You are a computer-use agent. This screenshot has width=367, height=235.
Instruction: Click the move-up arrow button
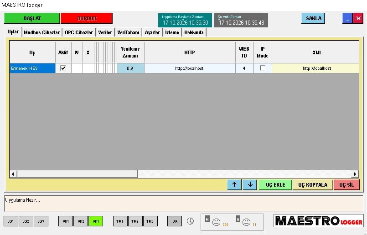pyautogui.click(x=234, y=185)
